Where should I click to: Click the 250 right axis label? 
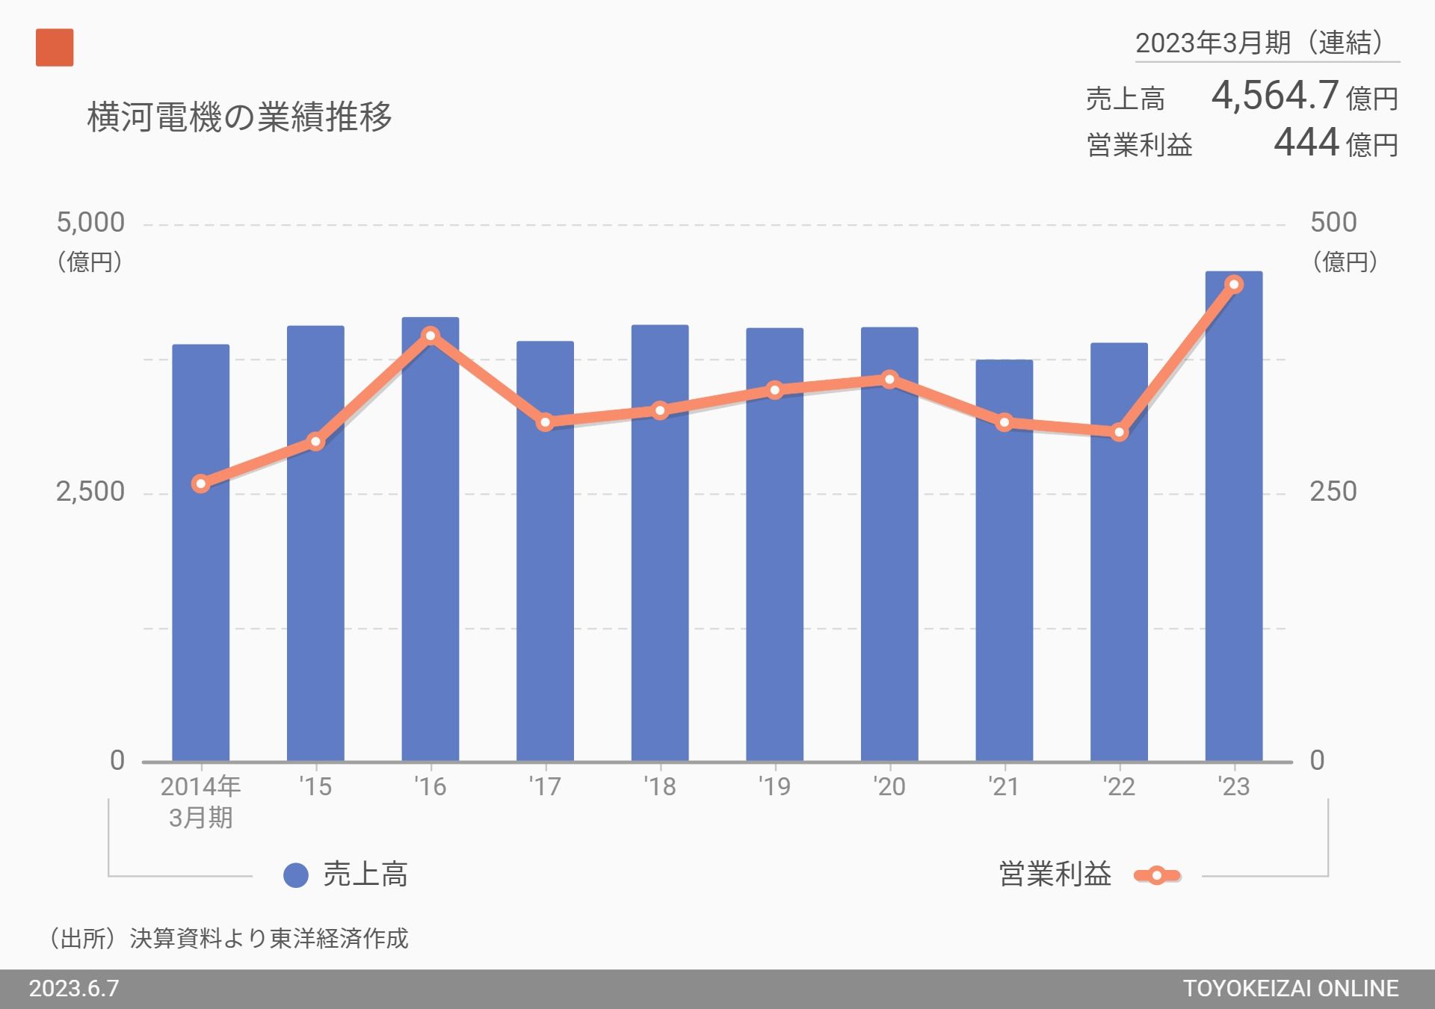[x=1333, y=492]
